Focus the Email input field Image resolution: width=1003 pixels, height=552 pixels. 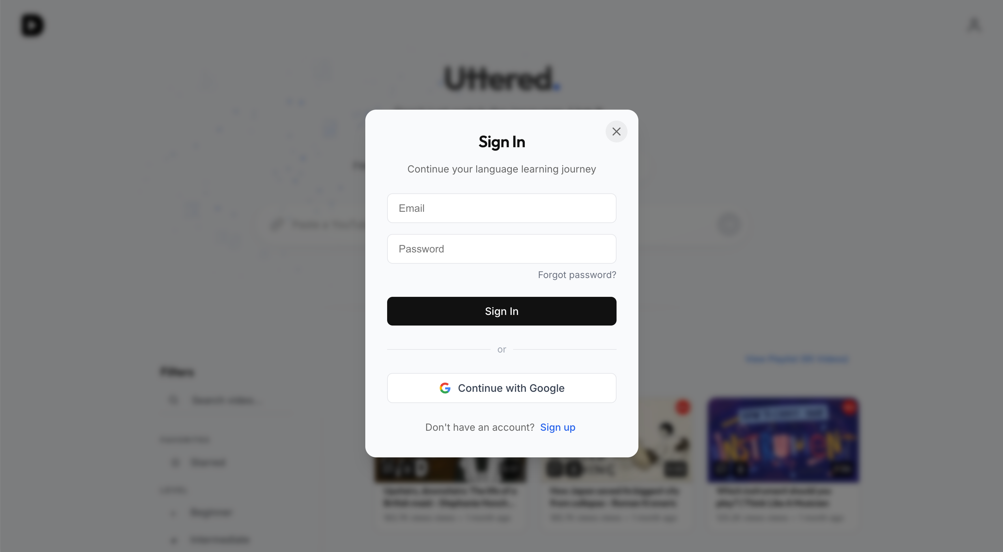click(x=501, y=208)
